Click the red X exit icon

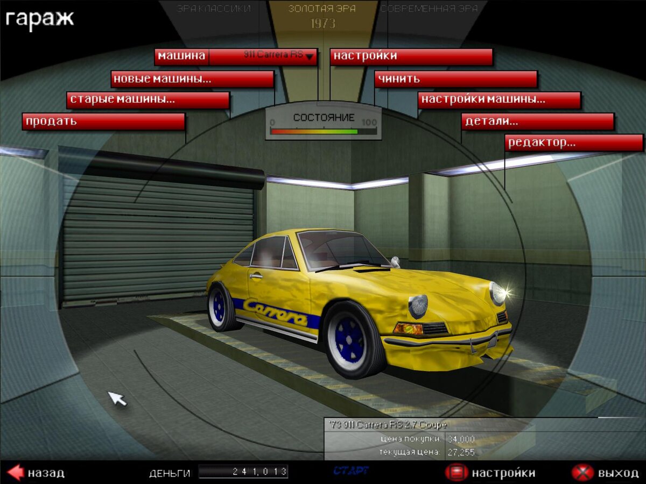click(x=582, y=473)
